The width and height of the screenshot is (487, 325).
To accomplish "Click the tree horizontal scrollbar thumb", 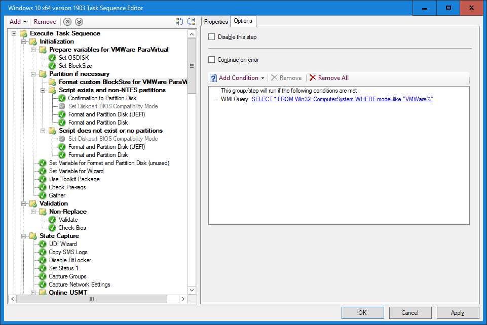I will [92, 299].
